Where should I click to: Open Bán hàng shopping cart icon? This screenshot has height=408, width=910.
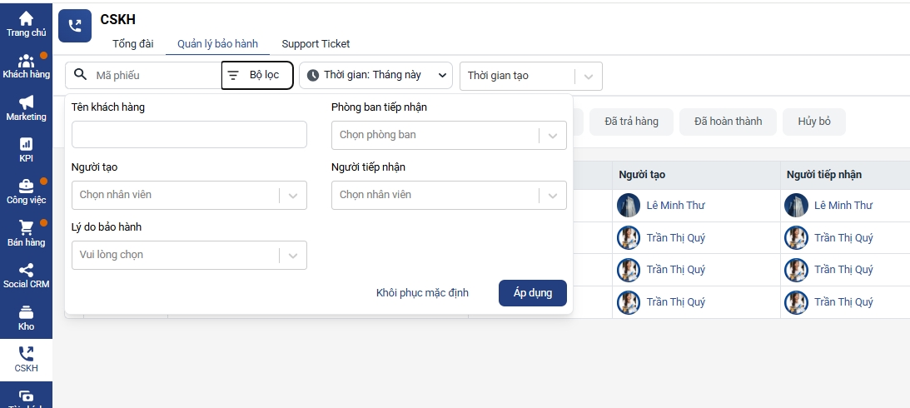(x=26, y=227)
